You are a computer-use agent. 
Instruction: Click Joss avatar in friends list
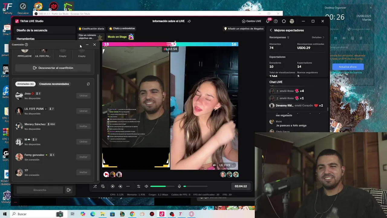click(19, 96)
